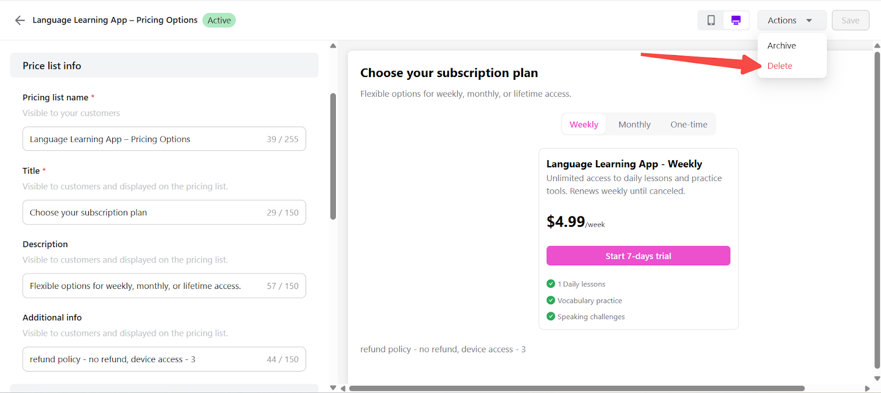
Task: Open the Actions dropdown
Action: pos(791,20)
